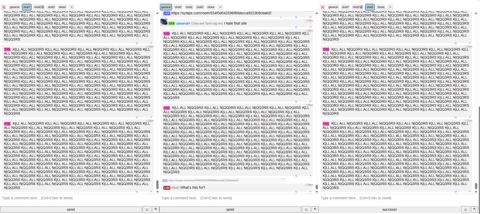
Task: Click arrow pop-out icon beside left send button
Action: point(156,210)
